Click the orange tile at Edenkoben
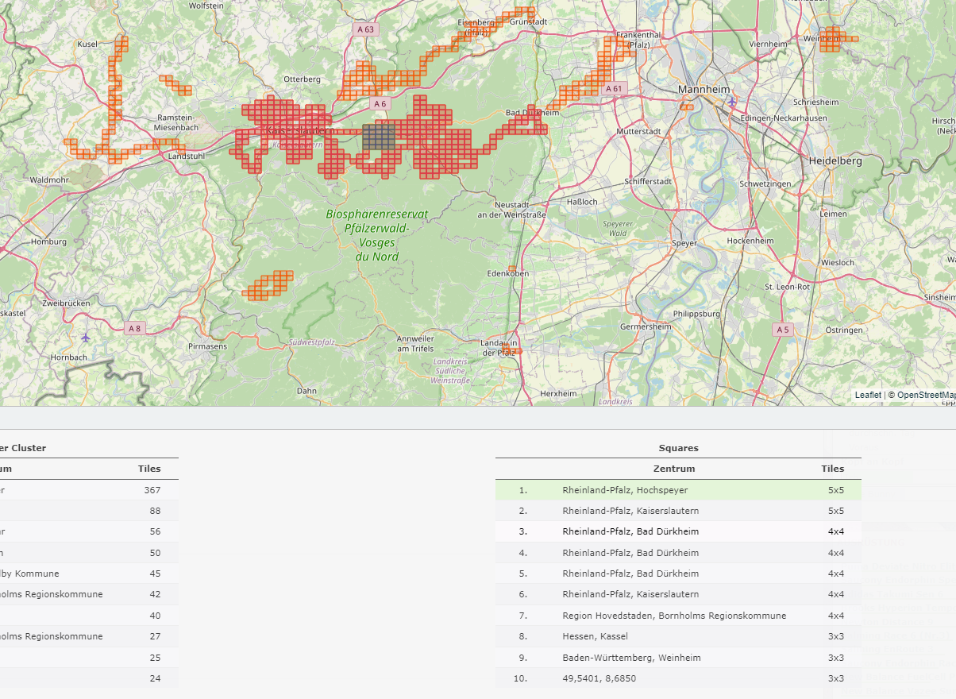This screenshot has height=699, width=956. (x=512, y=268)
